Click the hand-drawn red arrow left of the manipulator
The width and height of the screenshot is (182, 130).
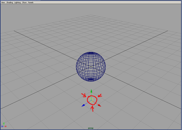click(x=84, y=95)
